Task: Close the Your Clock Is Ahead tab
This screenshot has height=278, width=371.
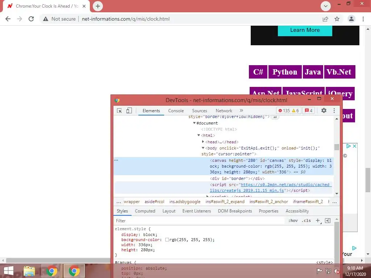Action: (84, 6)
